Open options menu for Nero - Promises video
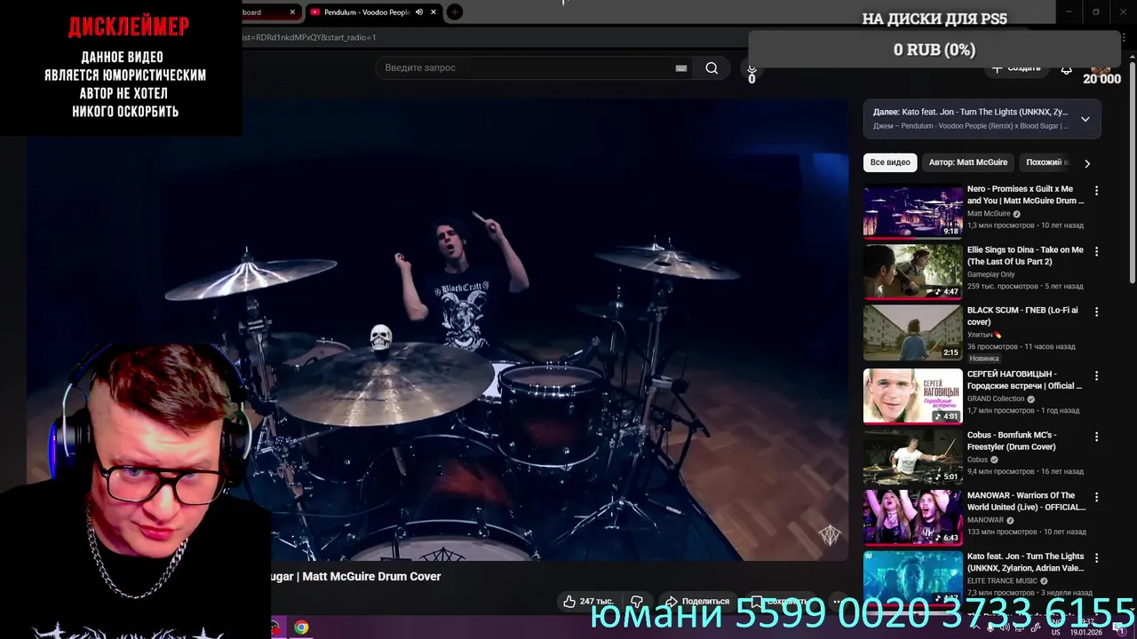The image size is (1137, 639). (1096, 190)
